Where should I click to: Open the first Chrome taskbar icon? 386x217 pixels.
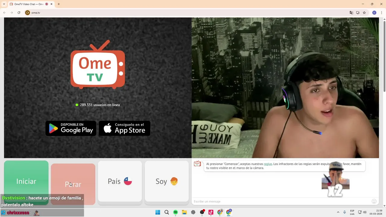[220, 212]
